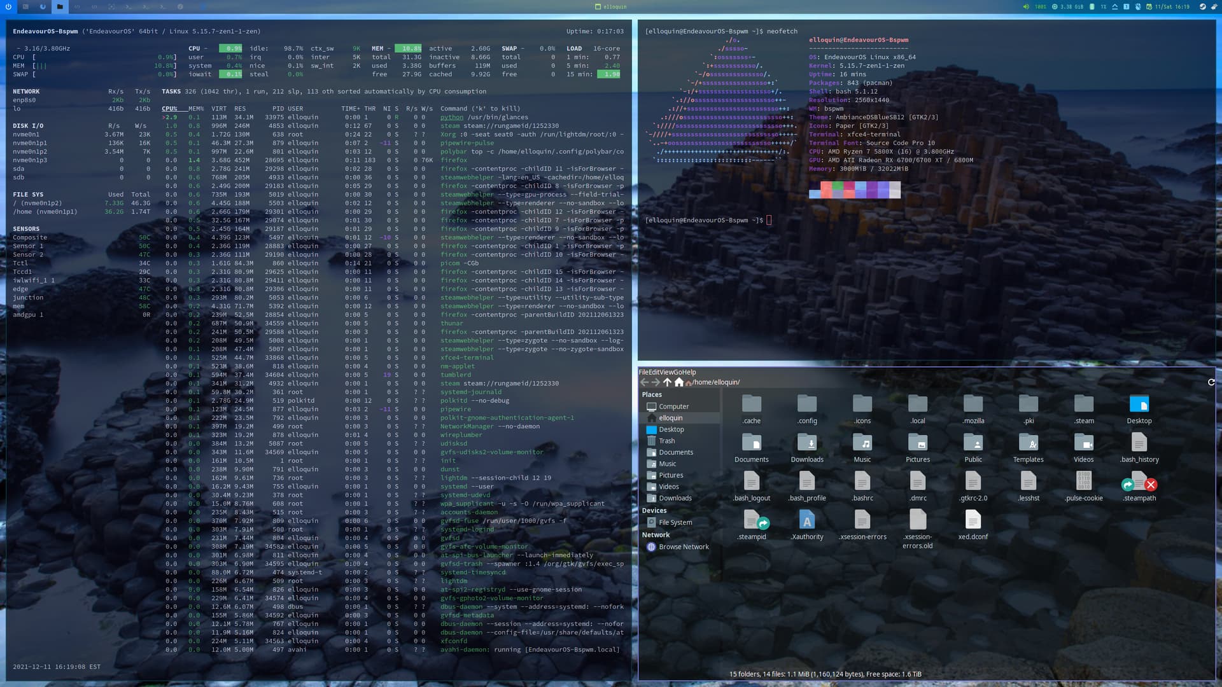Click the parent-directory up arrow in Thunar
The image size is (1222, 687).
667,382
